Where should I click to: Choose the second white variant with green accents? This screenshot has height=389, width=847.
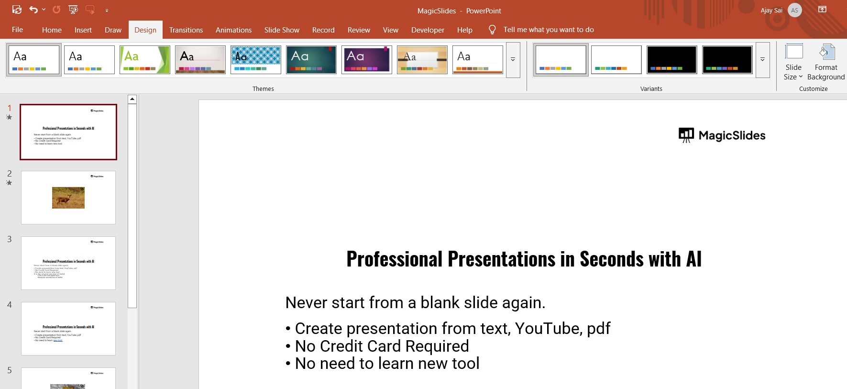(x=616, y=60)
